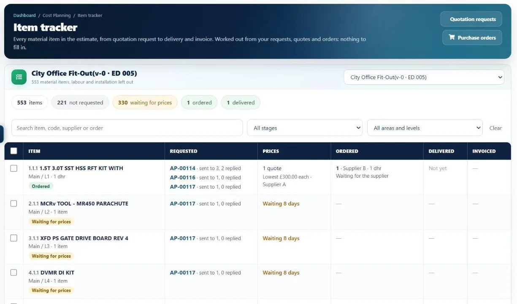Click Waiting for prices badge under DVMR DI KIT
The height and width of the screenshot is (304, 517).
[x=51, y=290]
